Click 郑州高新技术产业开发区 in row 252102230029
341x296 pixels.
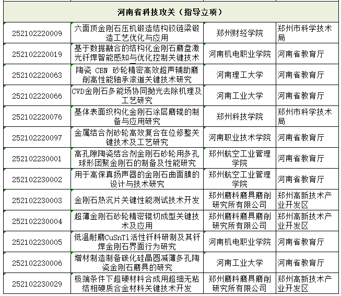pos(304,283)
